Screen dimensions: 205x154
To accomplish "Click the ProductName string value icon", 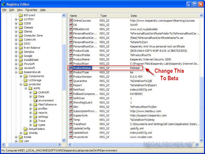I will point(71,59).
